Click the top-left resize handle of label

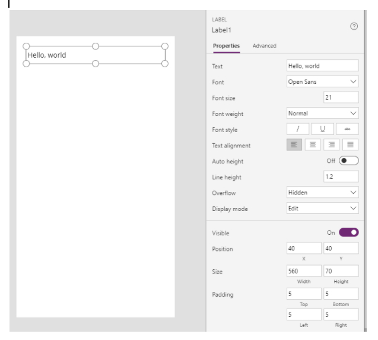26,46
